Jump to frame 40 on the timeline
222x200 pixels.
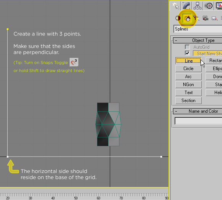pyautogui.click(x=53, y=198)
